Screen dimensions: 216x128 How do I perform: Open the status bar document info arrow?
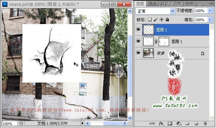(x=82, y=123)
